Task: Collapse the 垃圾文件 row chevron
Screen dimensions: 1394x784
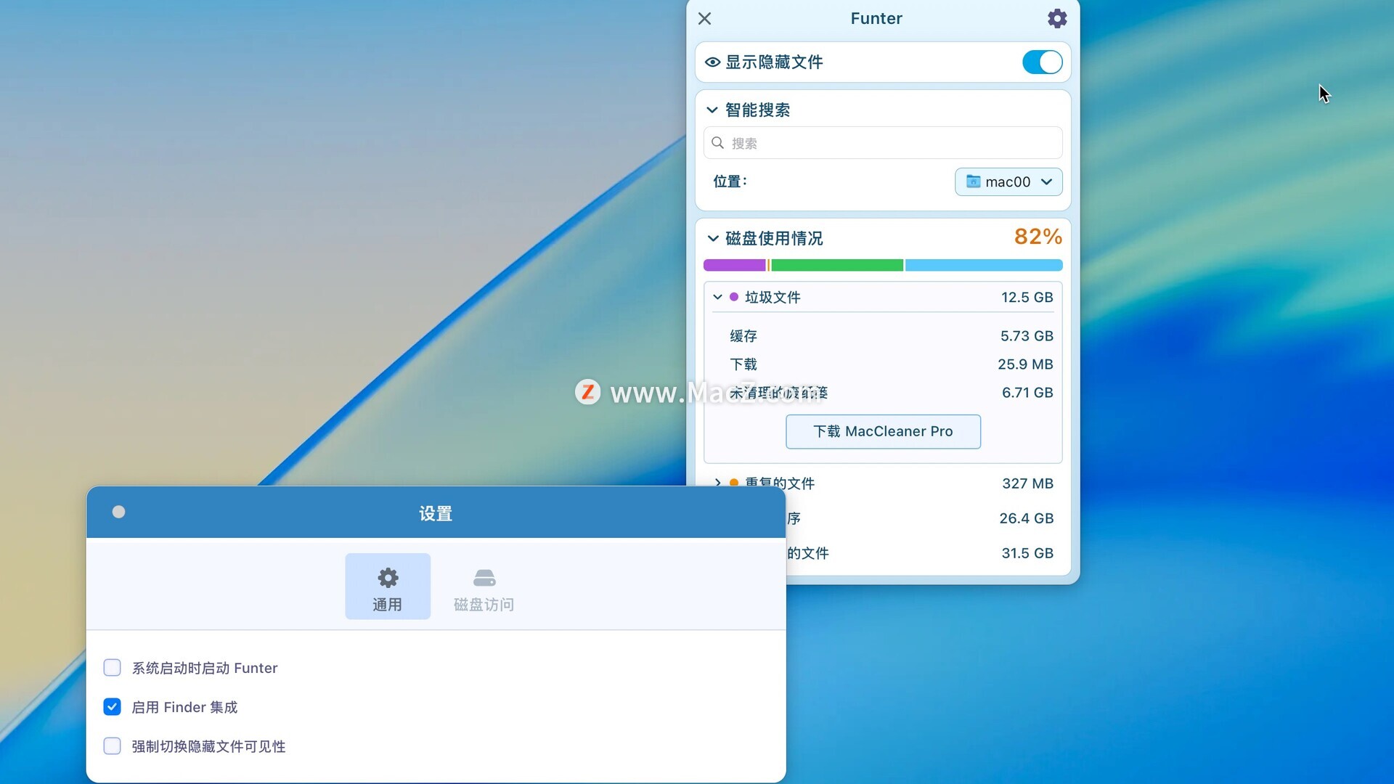Action: 717,297
